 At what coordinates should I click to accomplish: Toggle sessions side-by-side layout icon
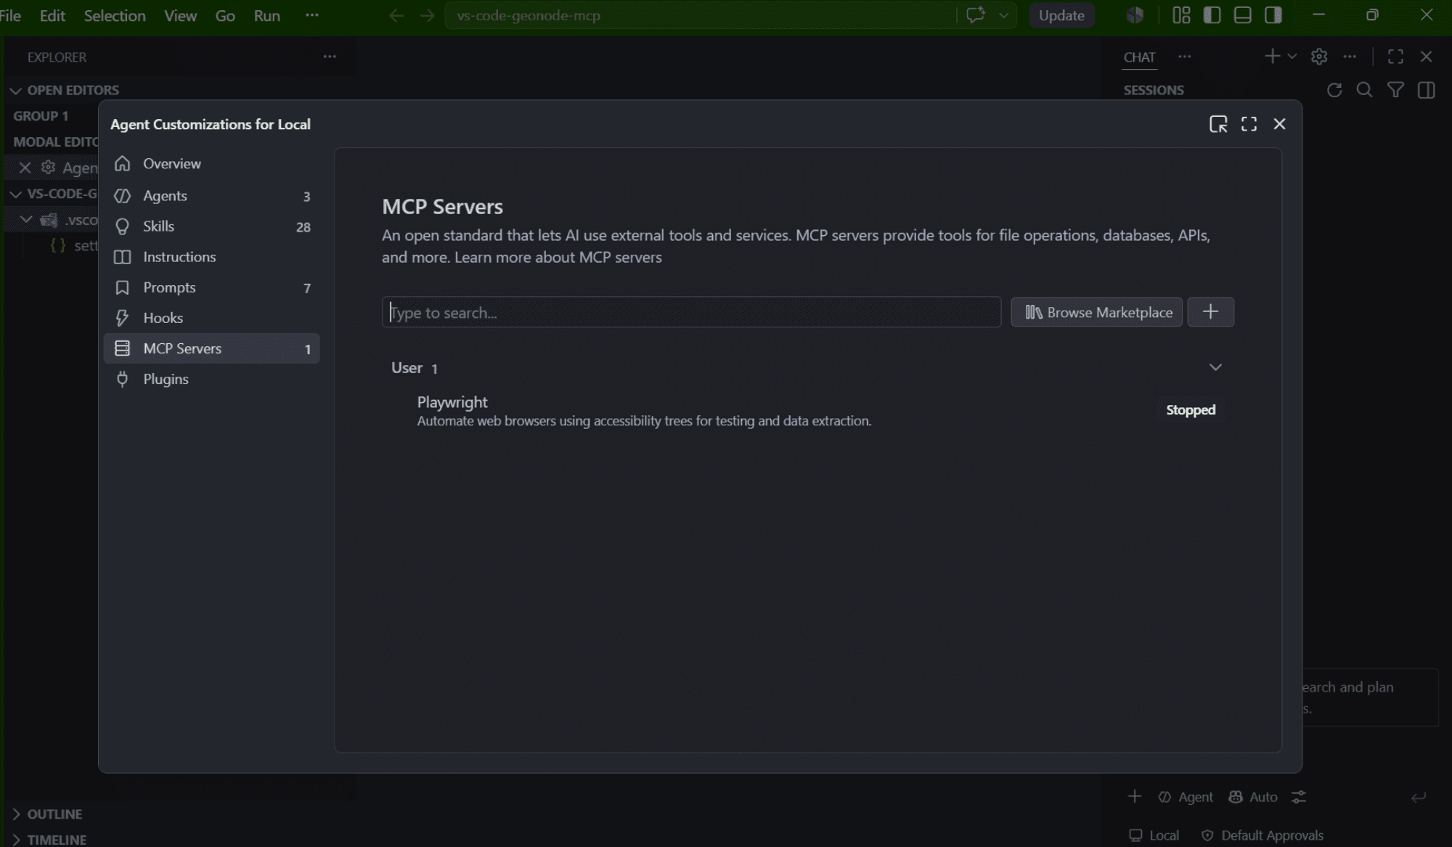[x=1426, y=90]
